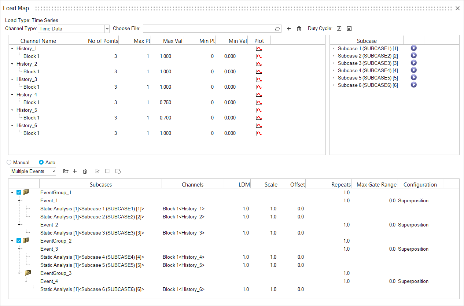Click the Block 1<History_4> channel cell

pyautogui.click(x=184, y=257)
